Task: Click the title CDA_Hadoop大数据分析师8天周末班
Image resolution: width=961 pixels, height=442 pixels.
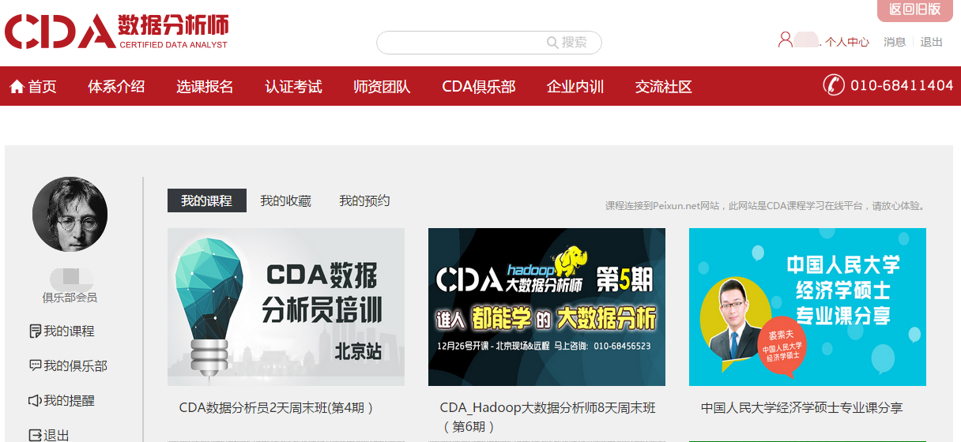Action: (548, 418)
